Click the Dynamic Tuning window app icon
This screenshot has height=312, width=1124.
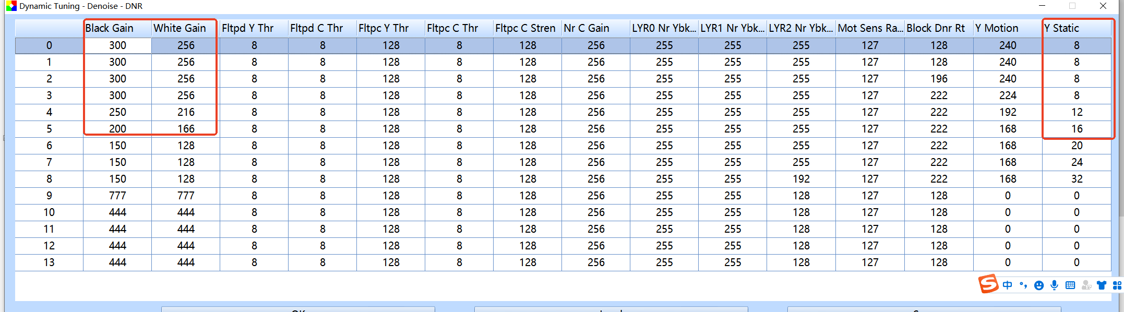[11, 6]
